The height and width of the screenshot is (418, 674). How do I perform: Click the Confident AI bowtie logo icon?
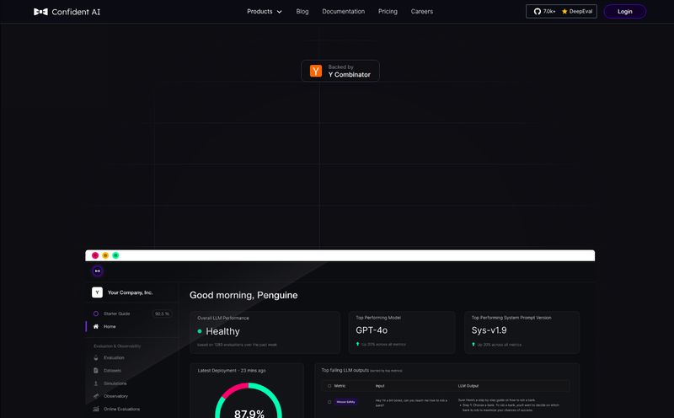40,12
